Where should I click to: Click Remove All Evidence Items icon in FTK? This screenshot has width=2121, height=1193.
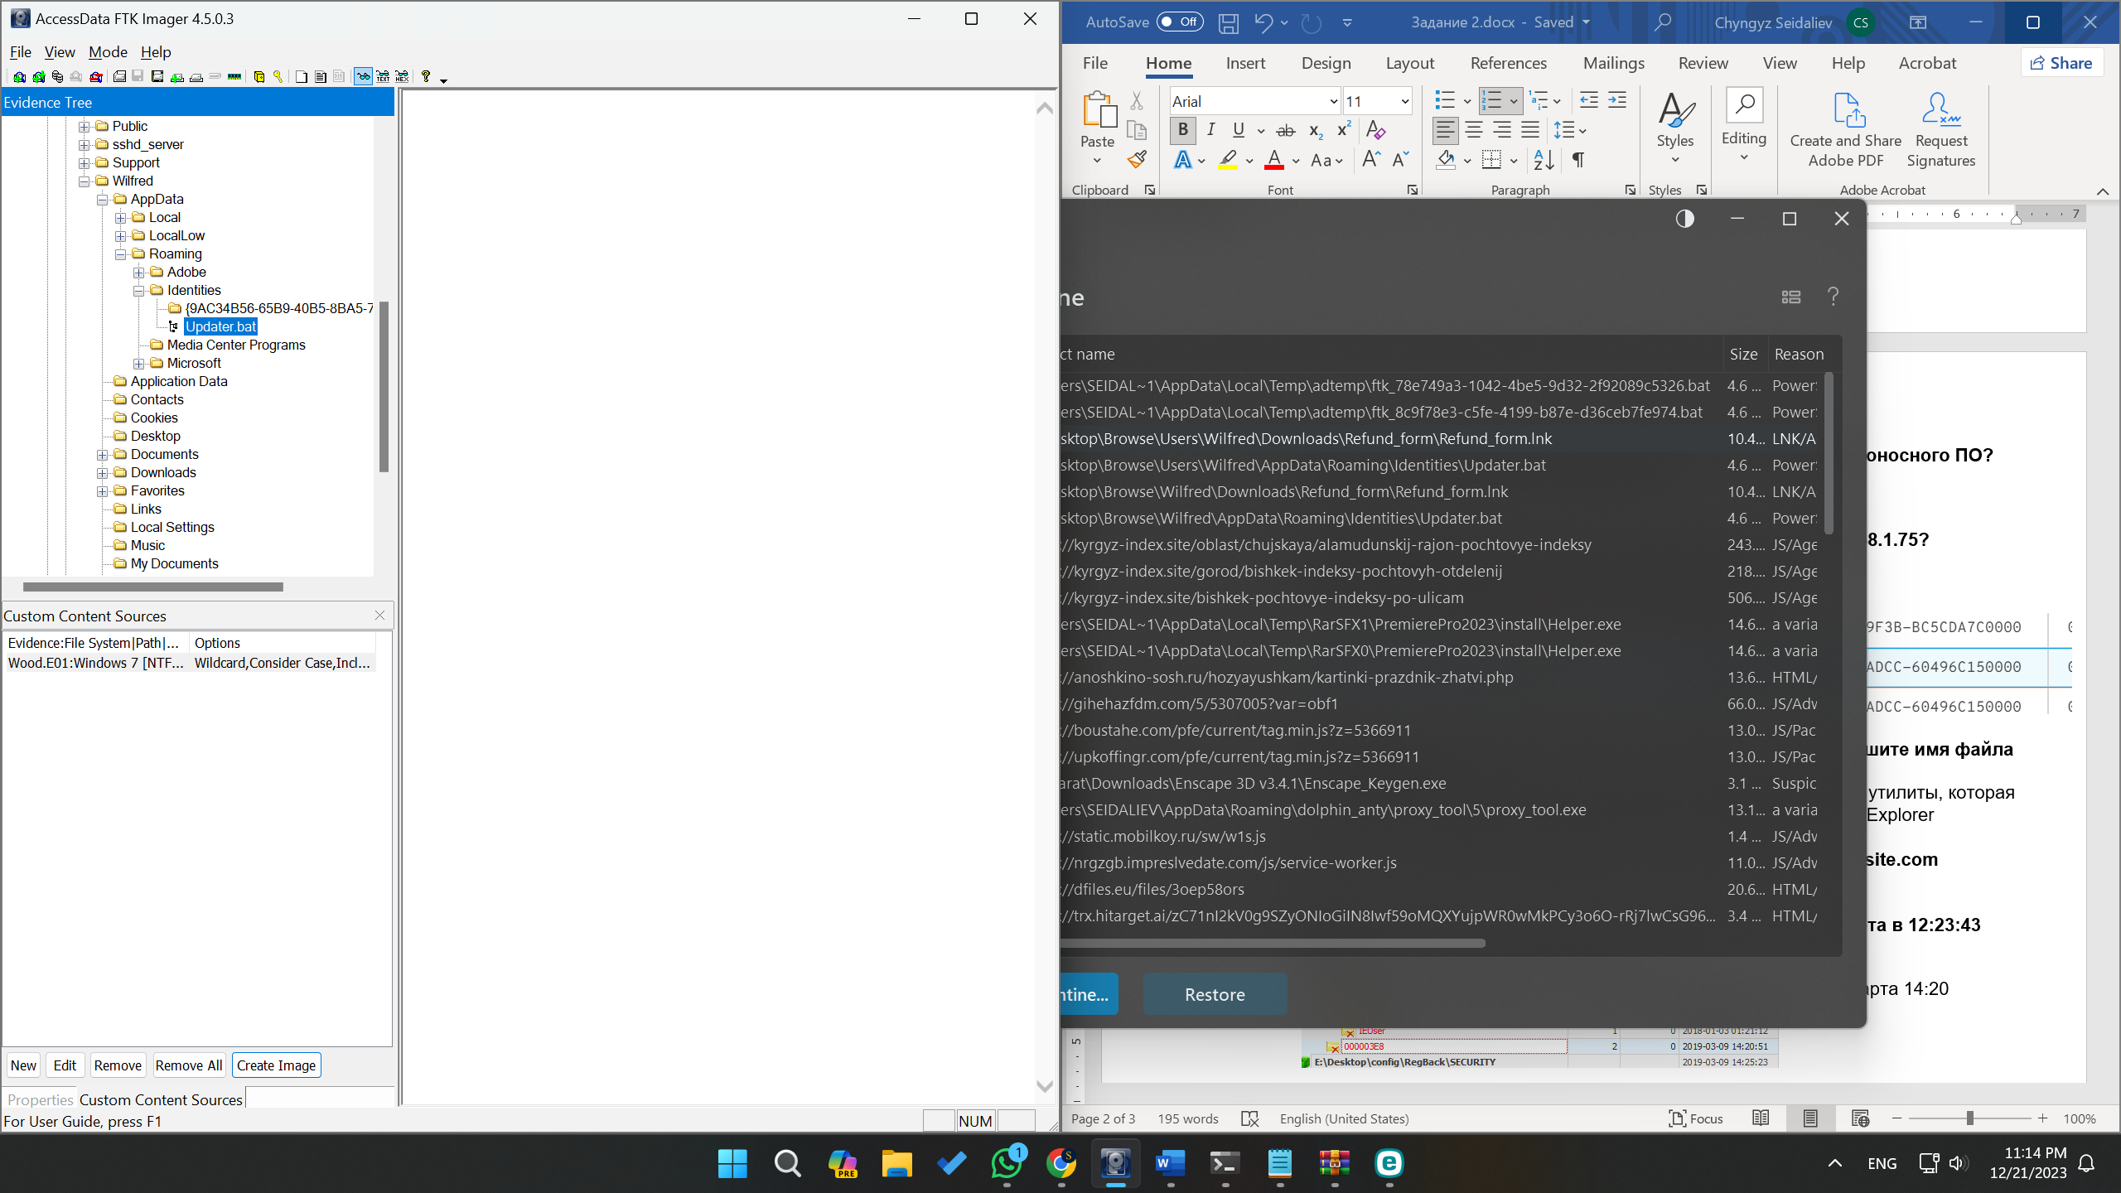[x=95, y=77]
